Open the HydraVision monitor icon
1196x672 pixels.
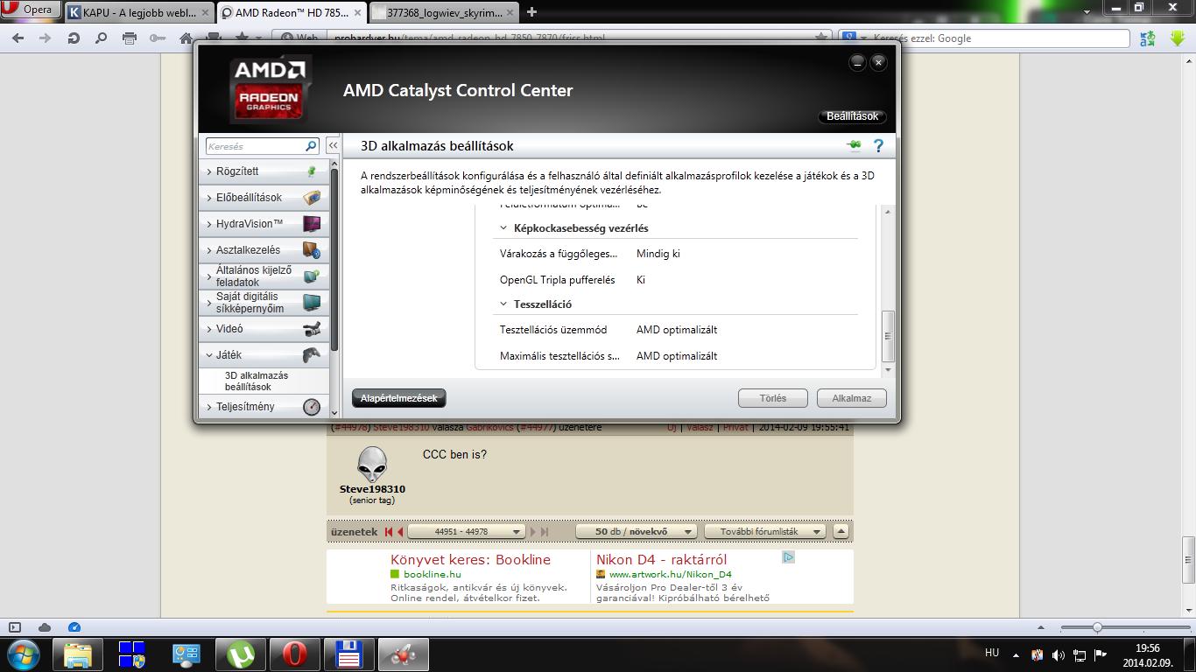(x=311, y=224)
